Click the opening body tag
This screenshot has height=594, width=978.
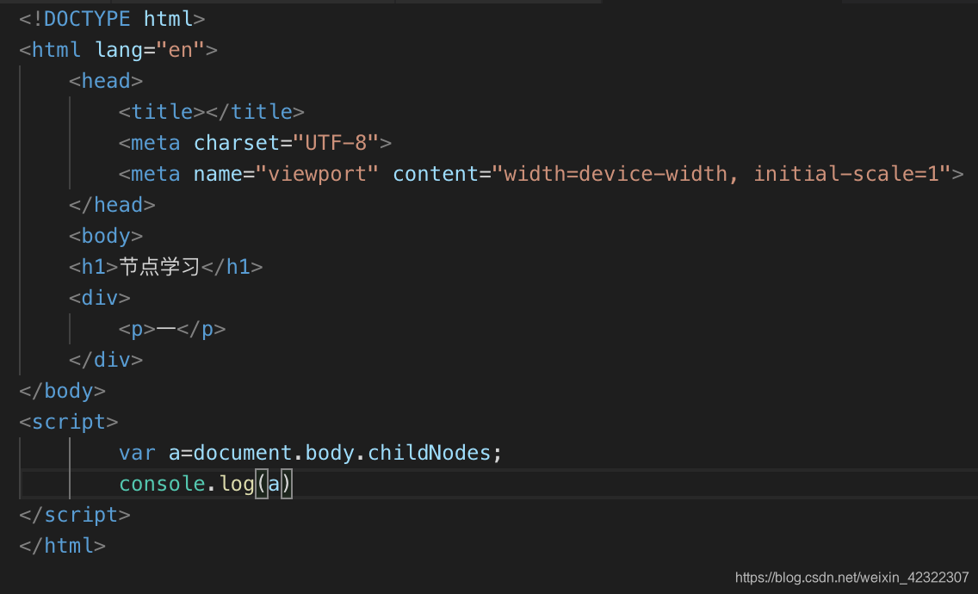pyautogui.click(x=105, y=235)
